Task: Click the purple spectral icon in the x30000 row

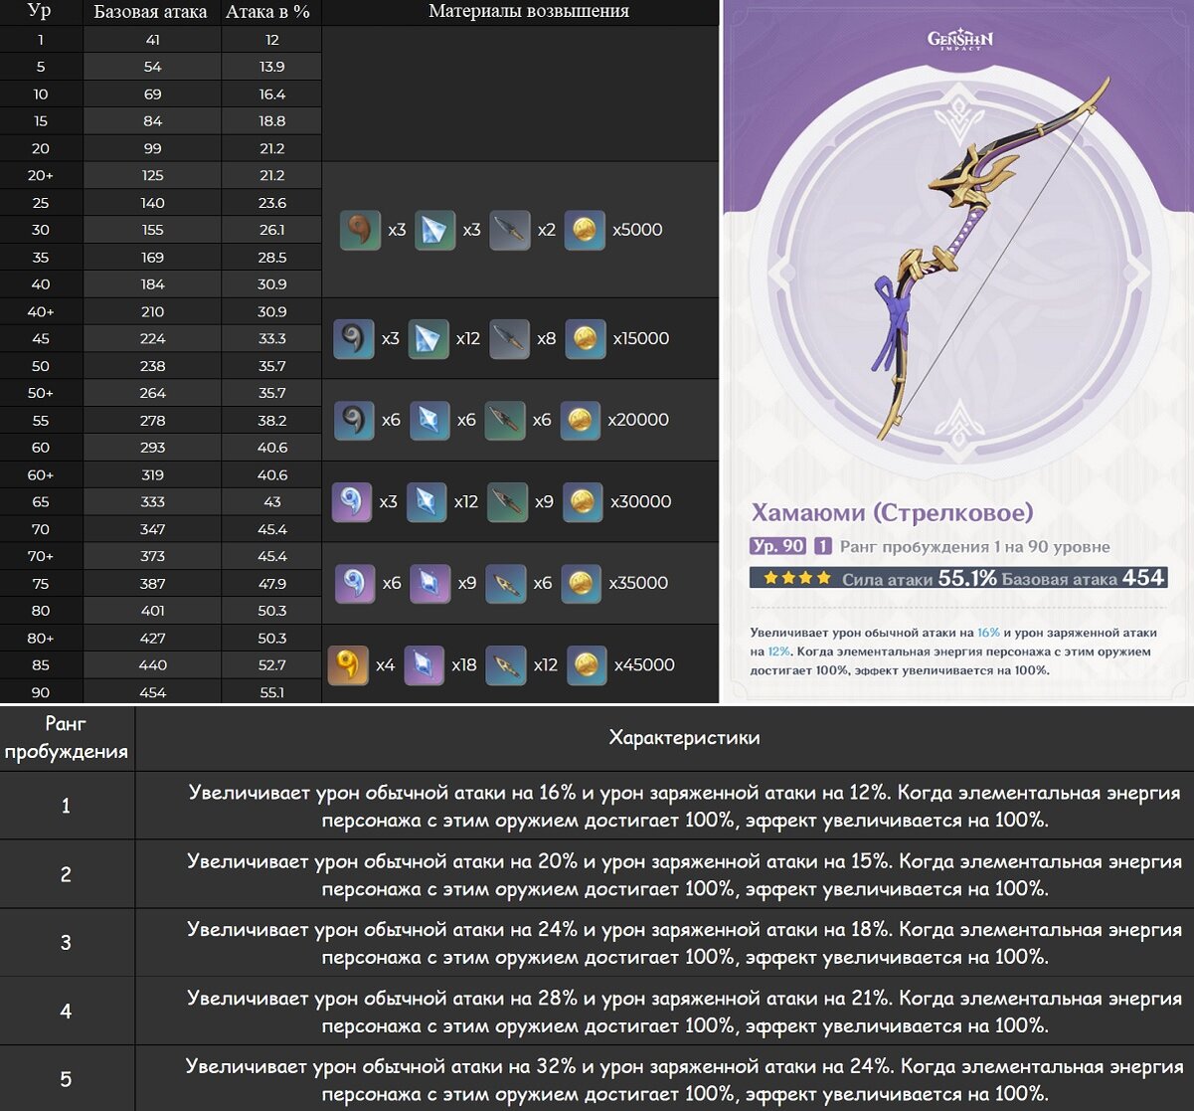Action: pyautogui.click(x=352, y=502)
